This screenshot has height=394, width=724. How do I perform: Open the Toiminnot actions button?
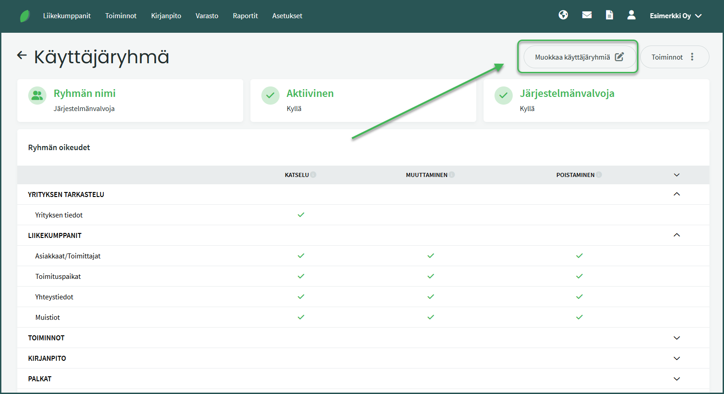click(x=674, y=57)
